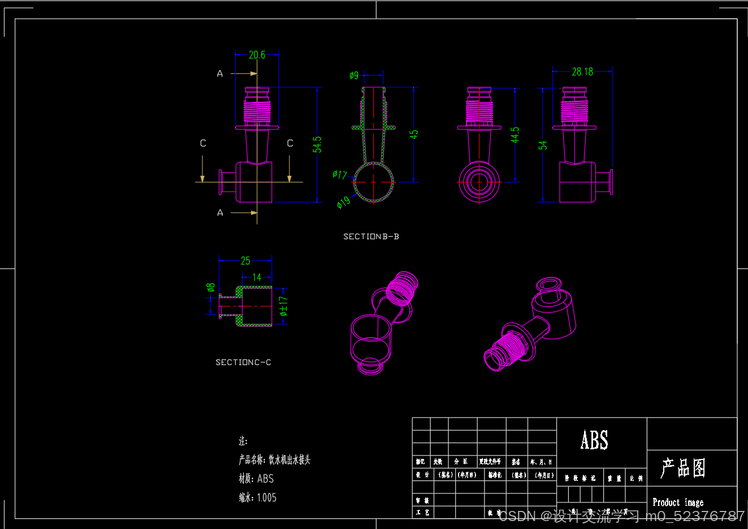Select the lower section marker letter A
Viewport: 748px width, 529px height.
click(220, 213)
